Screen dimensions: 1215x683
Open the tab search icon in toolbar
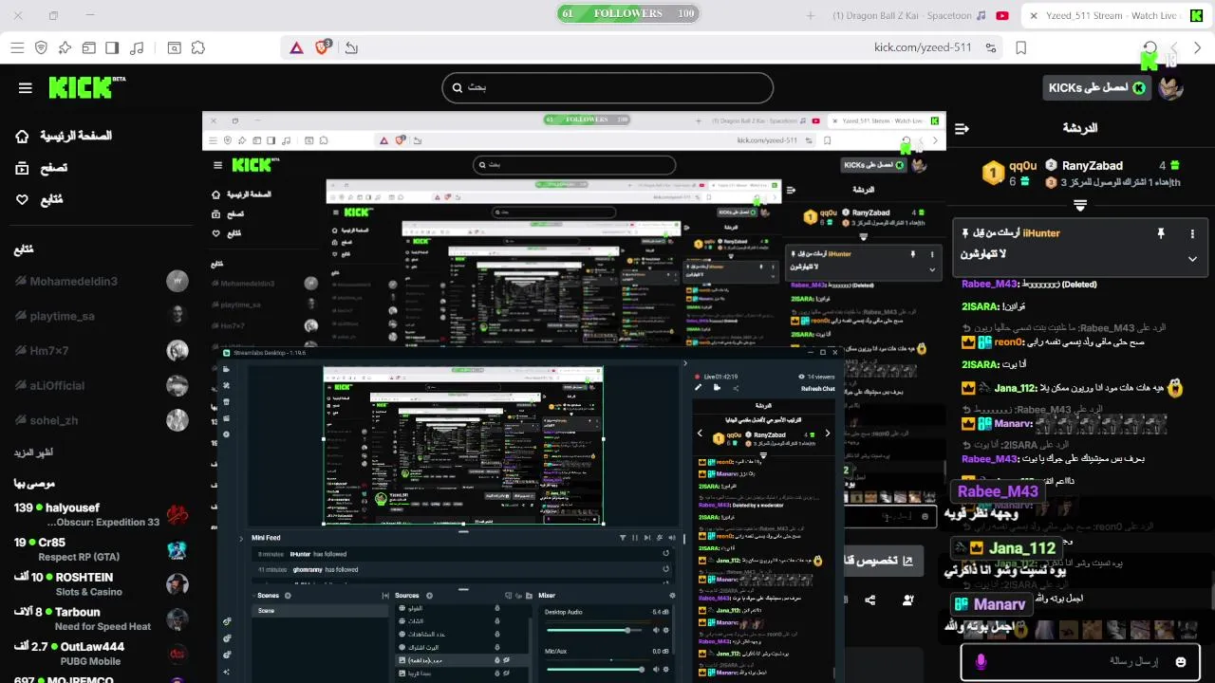click(x=175, y=47)
